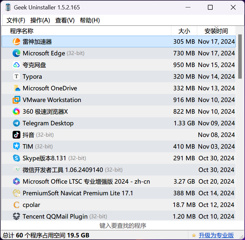Click the star icon beside 升级为专业版
The width and height of the screenshot is (245, 240).
194,235
